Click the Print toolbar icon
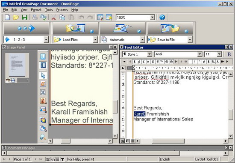This screenshot has width=235, height=163. pos(35,17)
